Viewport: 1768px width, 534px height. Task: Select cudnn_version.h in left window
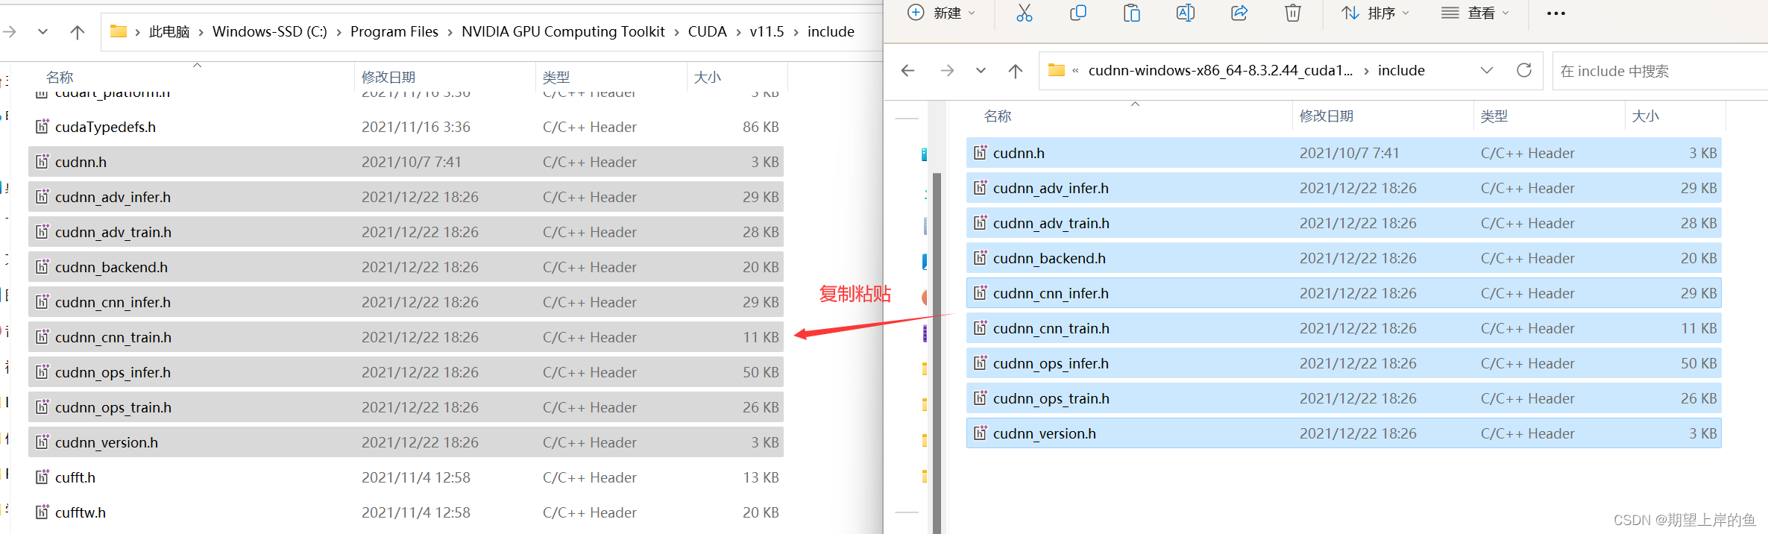[x=406, y=443]
